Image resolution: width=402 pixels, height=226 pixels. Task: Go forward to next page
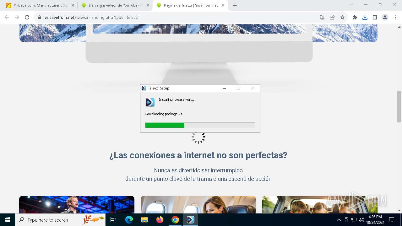pyautogui.click(x=17, y=17)
